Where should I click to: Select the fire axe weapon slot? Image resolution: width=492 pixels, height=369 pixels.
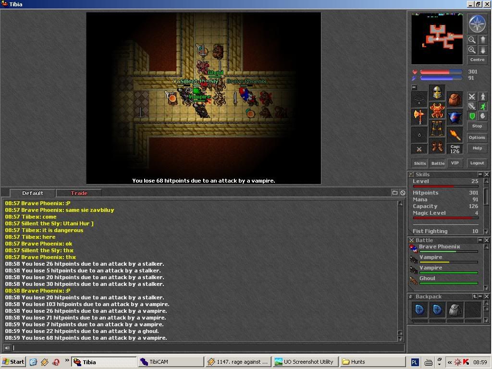pos(419,117)
